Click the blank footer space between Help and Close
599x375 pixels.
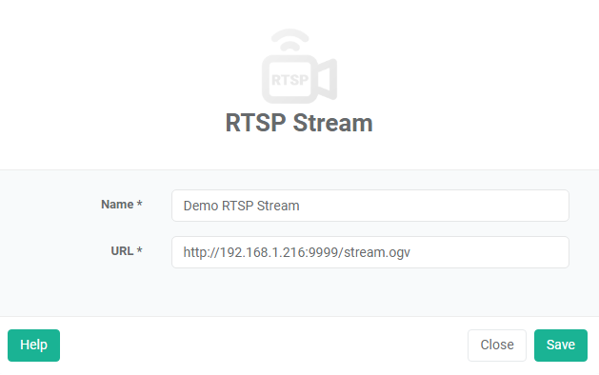pyautogui.click(x=264, y=345)
